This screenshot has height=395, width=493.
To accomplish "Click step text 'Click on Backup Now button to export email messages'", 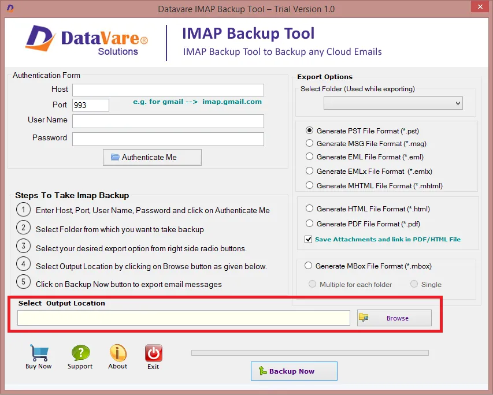I will coord(129,284).
